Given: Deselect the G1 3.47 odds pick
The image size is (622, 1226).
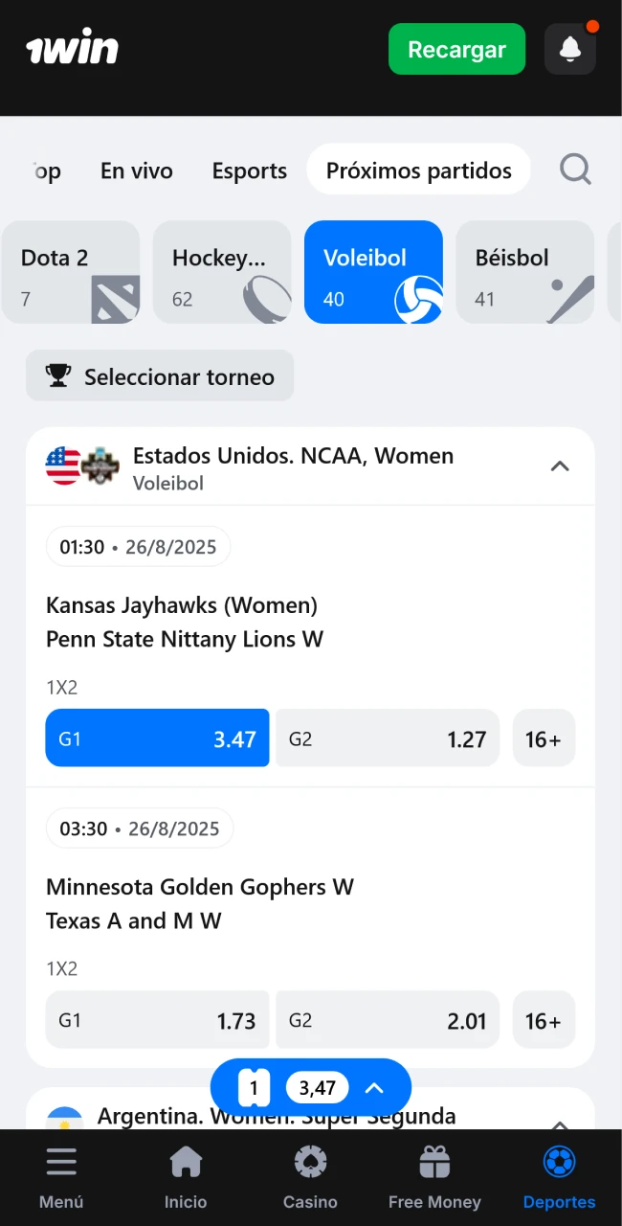Looking at the screenshot, I should 157,738.
